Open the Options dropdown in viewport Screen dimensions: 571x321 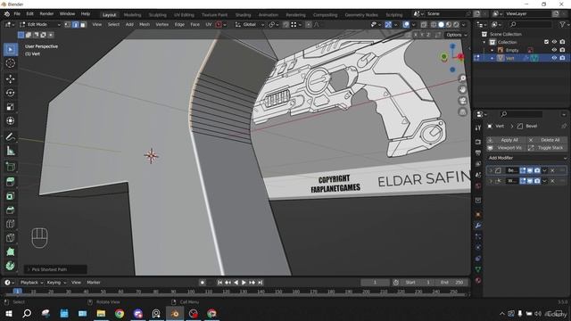pos(456,35)
